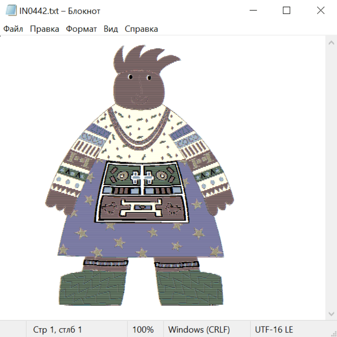Click the 'Стр 1, стлб 1' status field
This screenshot has width=337, height=337.
tap(58, 330)
